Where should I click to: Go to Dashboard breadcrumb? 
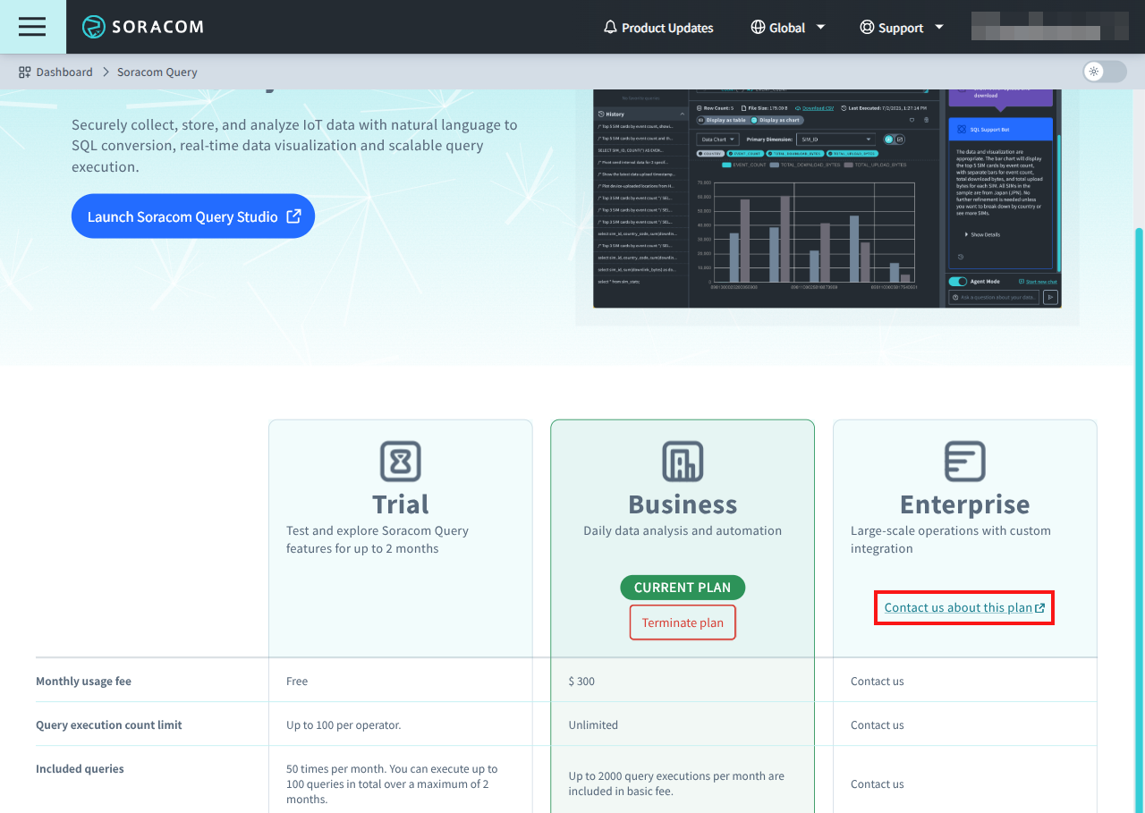[x=55, y=72]
